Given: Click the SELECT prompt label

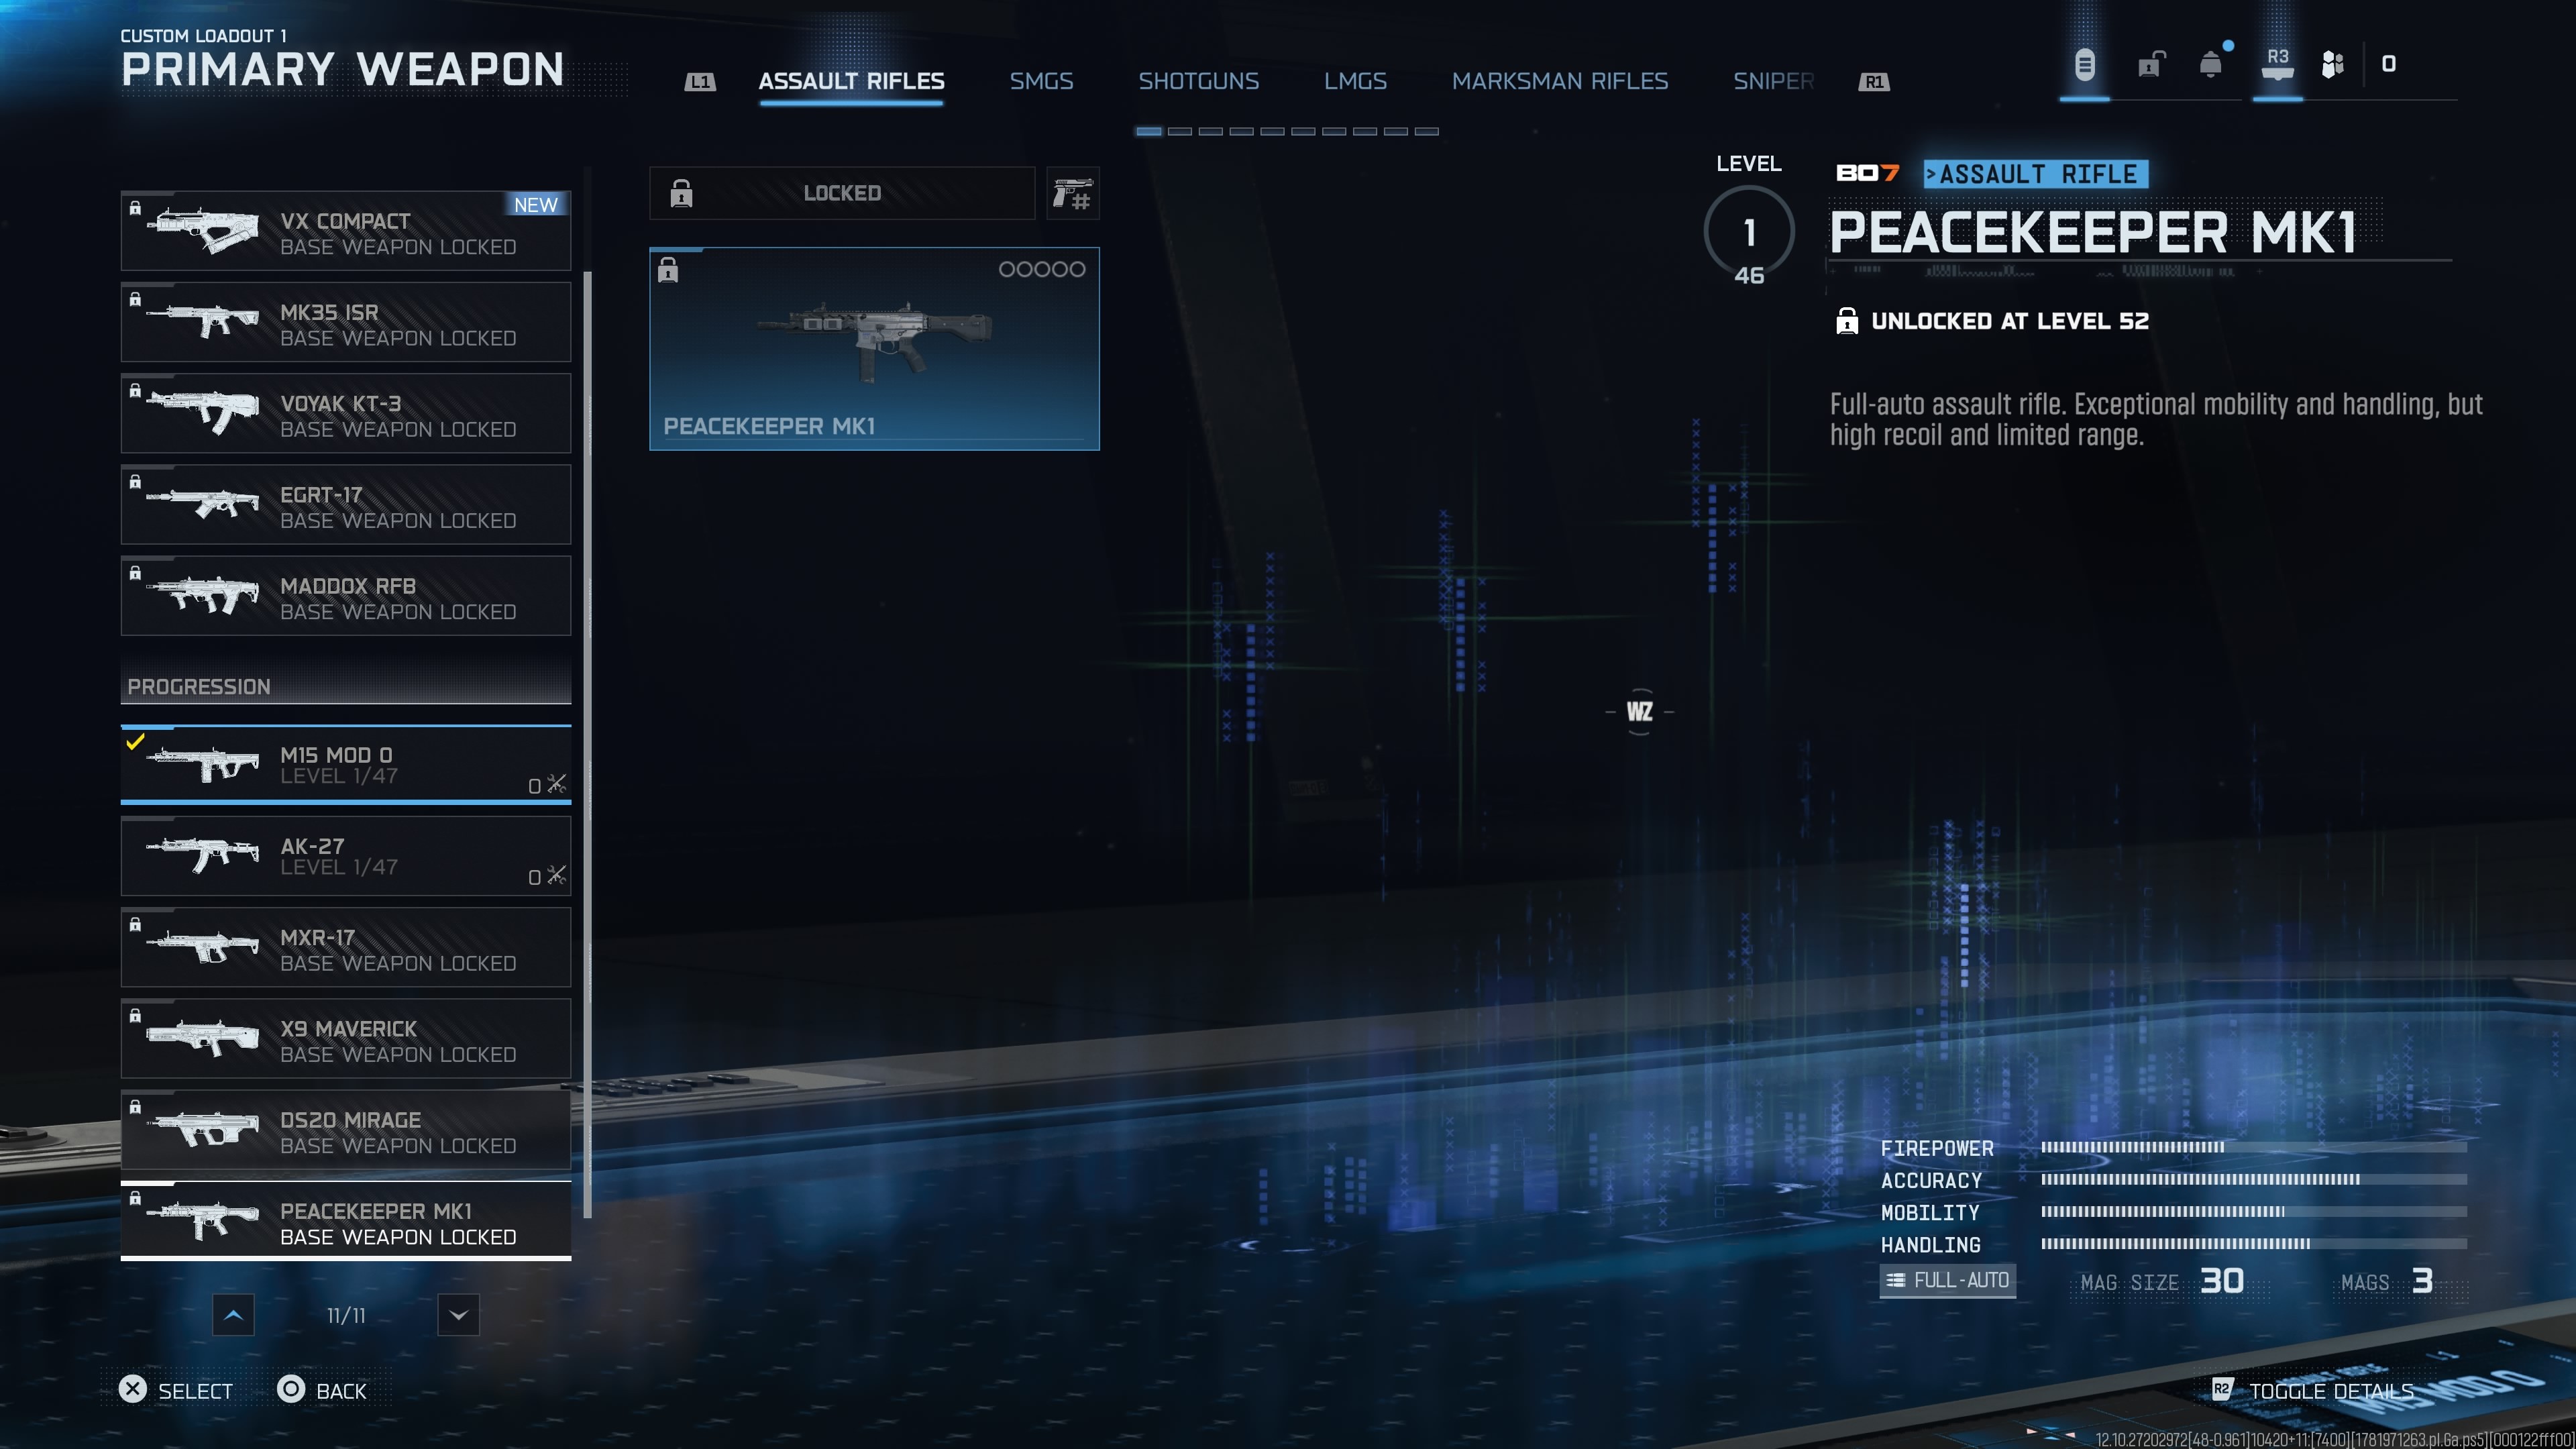Looking at the screenshot, I should 195,1392.
